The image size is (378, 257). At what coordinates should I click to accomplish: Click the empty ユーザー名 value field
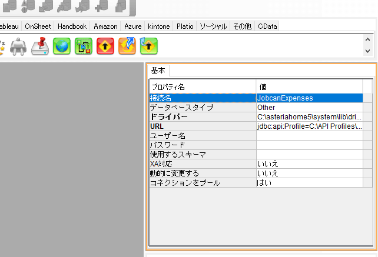[310, 136]
